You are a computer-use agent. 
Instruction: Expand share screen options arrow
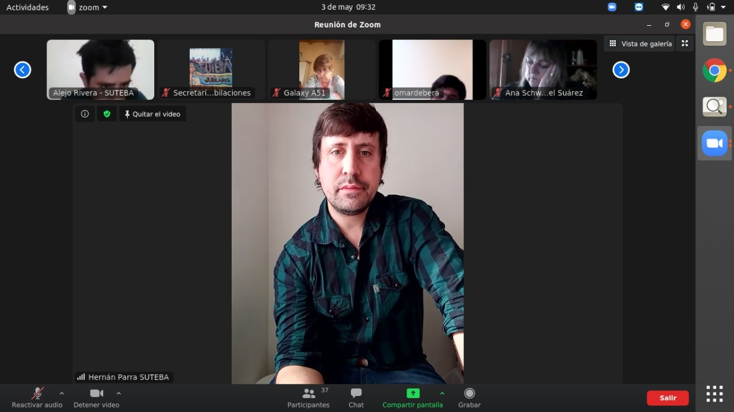[442, 394]
